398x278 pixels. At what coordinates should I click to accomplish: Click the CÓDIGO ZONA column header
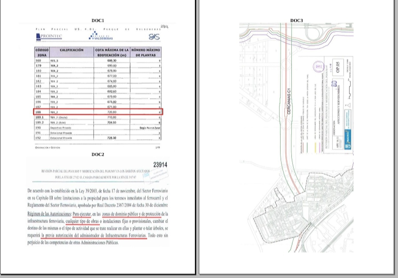click(42, 53)
